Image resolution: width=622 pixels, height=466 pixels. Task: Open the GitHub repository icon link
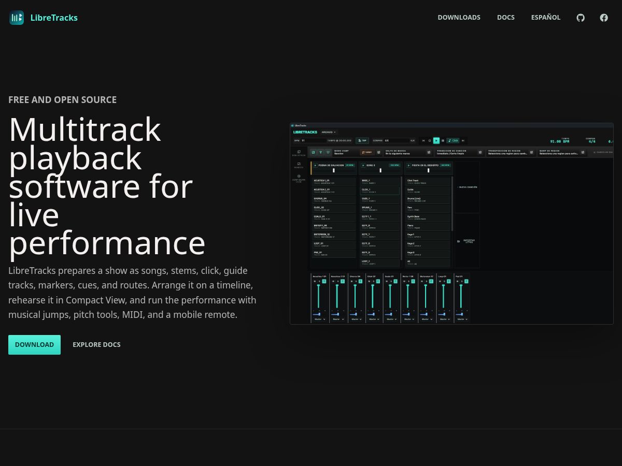tap(581, 18)
